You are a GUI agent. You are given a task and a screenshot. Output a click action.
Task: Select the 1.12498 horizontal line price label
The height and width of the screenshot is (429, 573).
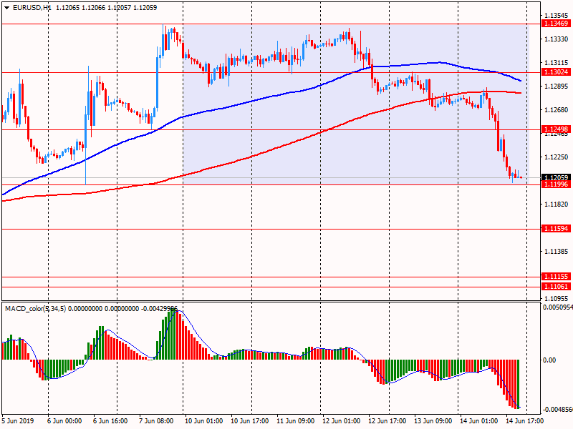click(556, 129)
